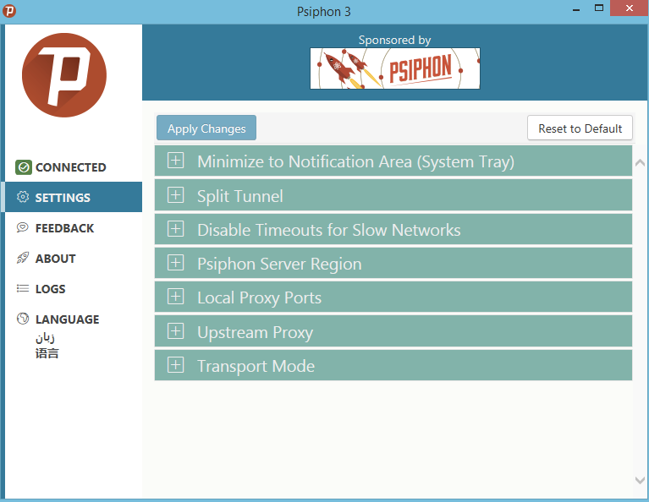Click Disable Timeouts for Slow Networks title
This screenshot has height=502, width=649.
tap(328, 230)
